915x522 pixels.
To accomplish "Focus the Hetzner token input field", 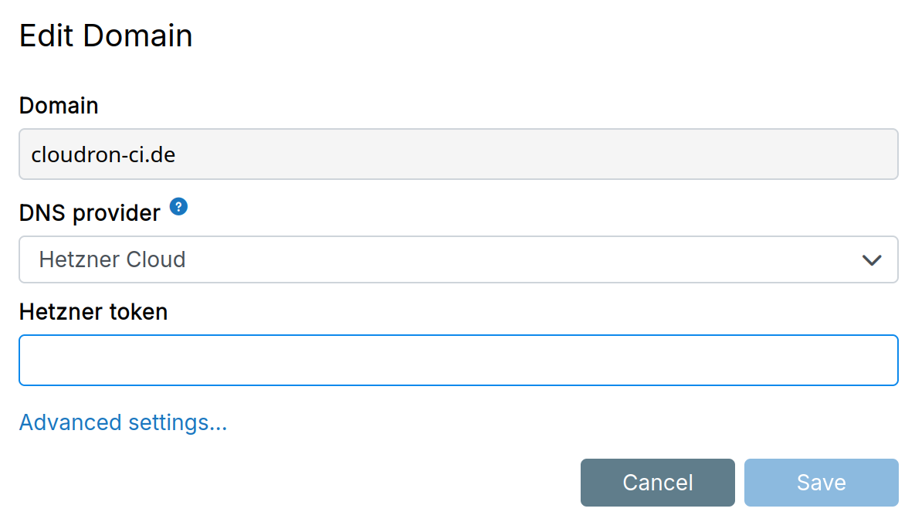I will (x=458, y=360).
